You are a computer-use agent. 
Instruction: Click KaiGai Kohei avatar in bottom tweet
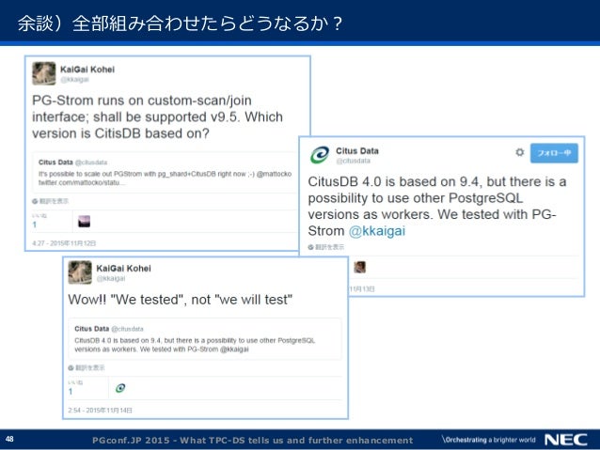[x=80, y=272]
